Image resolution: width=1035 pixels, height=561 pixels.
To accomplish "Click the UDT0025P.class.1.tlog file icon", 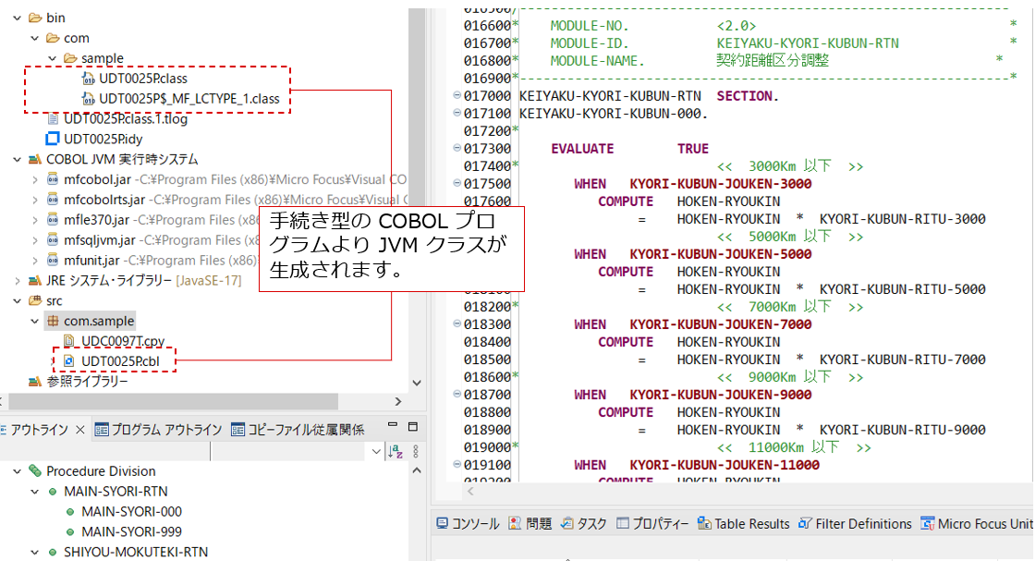I will (x=53, y=119).
